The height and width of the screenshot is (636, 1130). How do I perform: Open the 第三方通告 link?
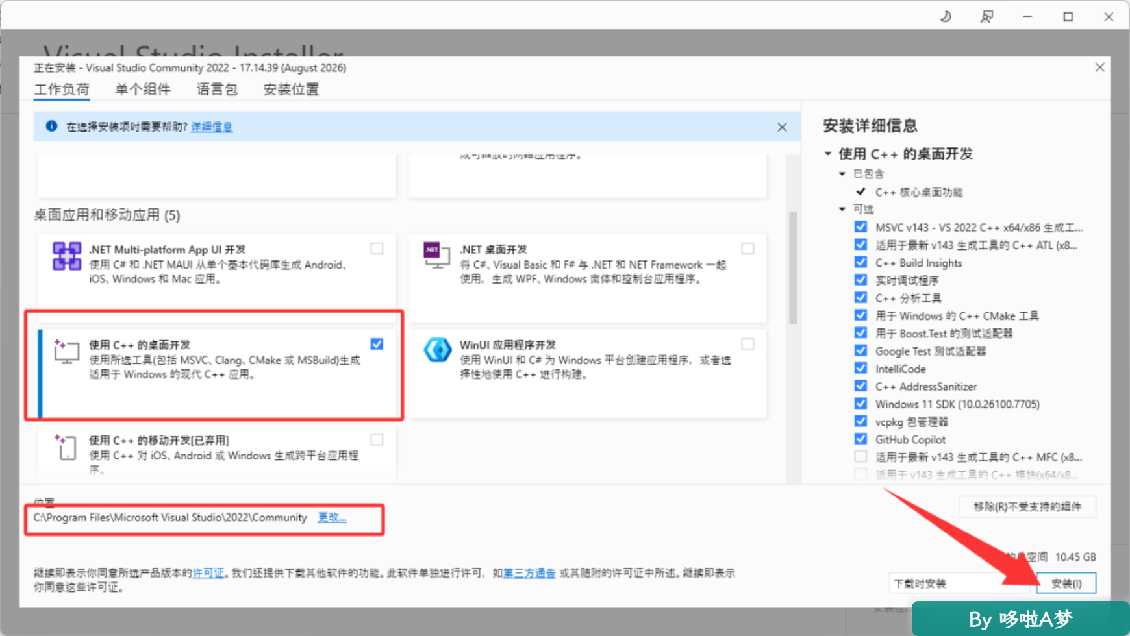[x=529, y=573]
